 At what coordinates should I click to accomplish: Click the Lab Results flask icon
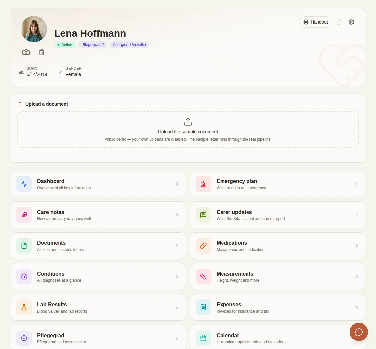tap(24, 307)
